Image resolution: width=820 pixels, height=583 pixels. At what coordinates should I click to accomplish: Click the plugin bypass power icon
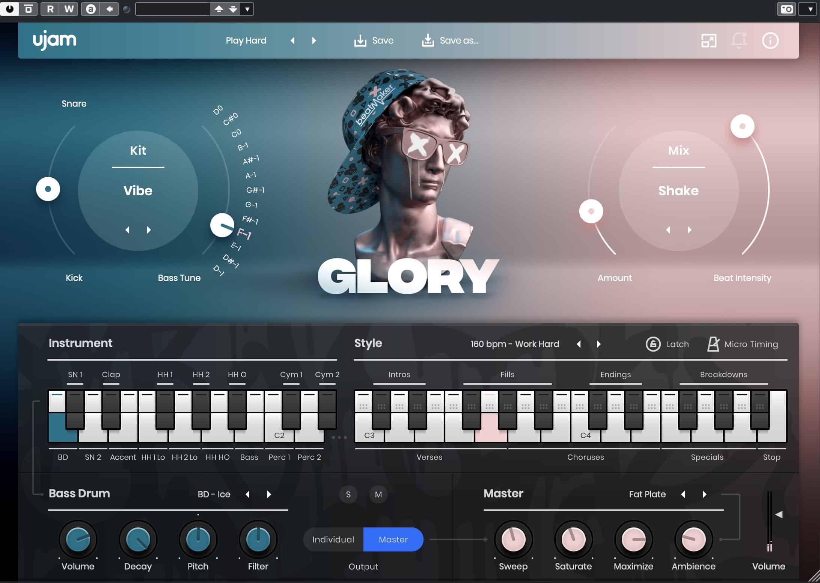pyautogui.click(x=10, y=9)
